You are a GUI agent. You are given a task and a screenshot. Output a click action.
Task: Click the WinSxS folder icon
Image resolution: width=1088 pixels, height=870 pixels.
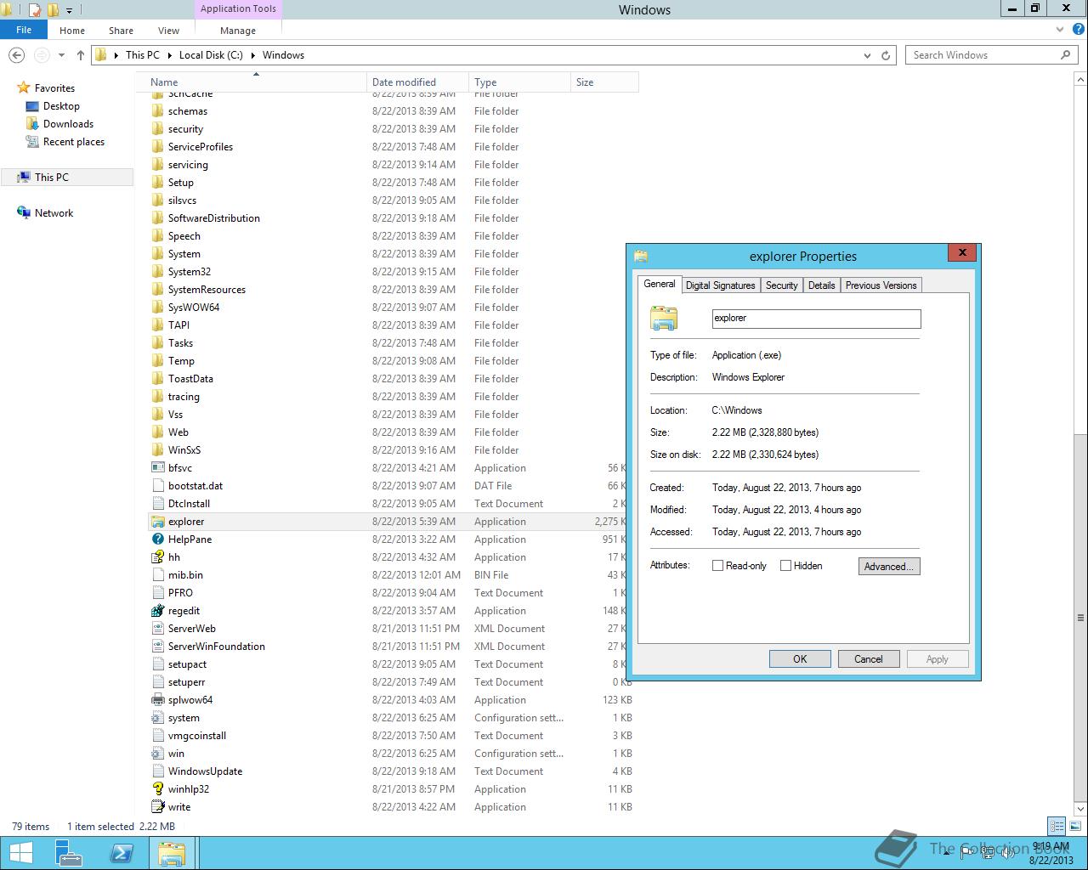(157, 450)
